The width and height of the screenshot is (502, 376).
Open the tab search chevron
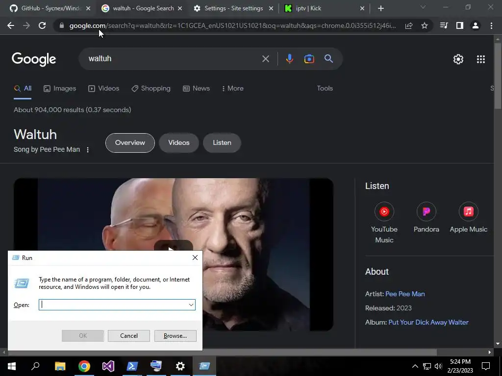click(423, 7)
